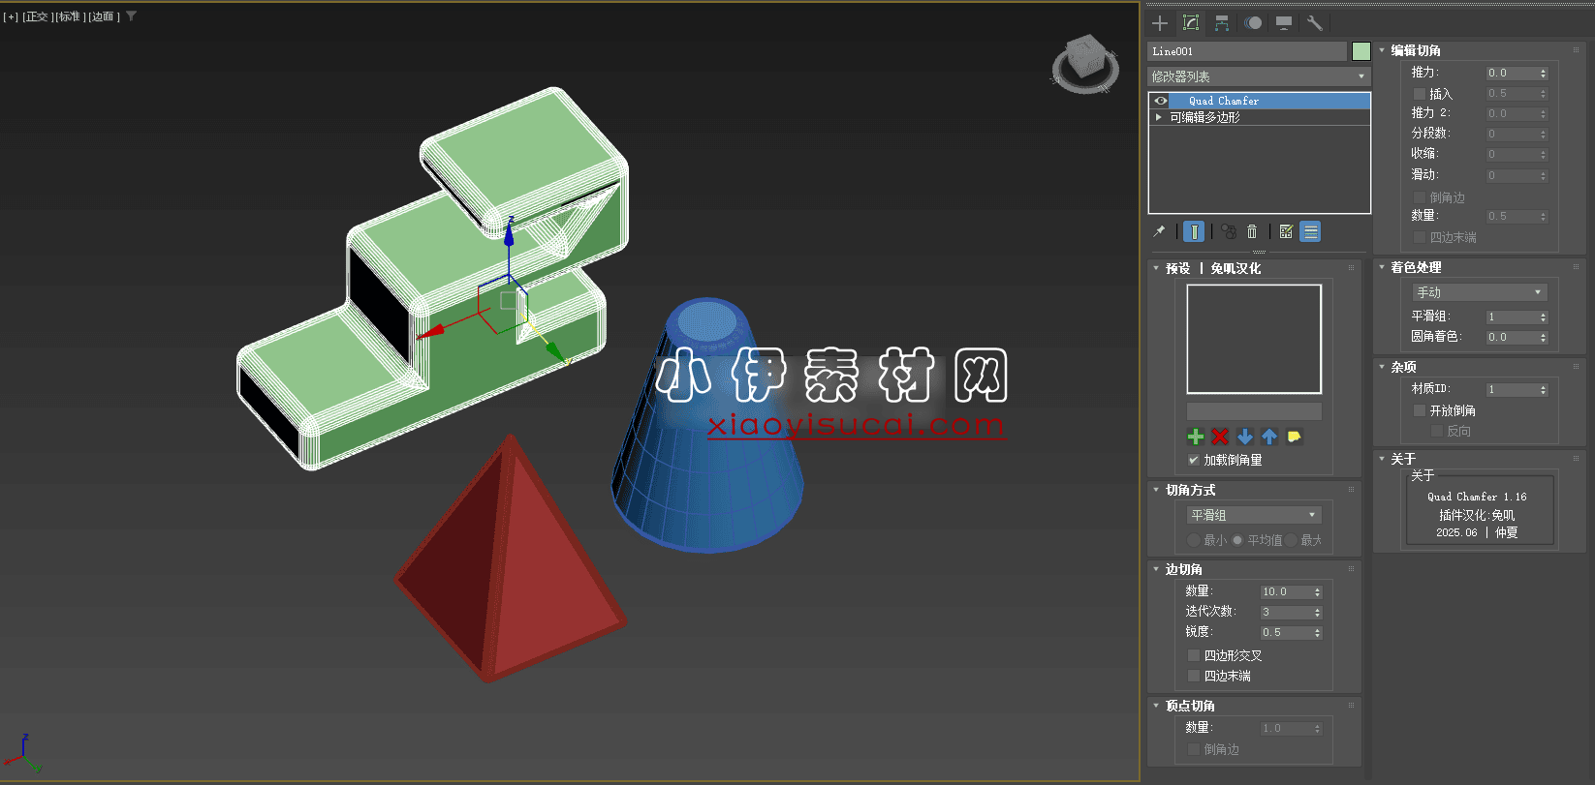Click the yellow preset note icon

point(1294,437)
